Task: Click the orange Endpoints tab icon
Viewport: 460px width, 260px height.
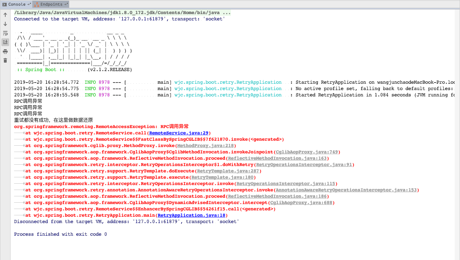Action: [36, 4]
